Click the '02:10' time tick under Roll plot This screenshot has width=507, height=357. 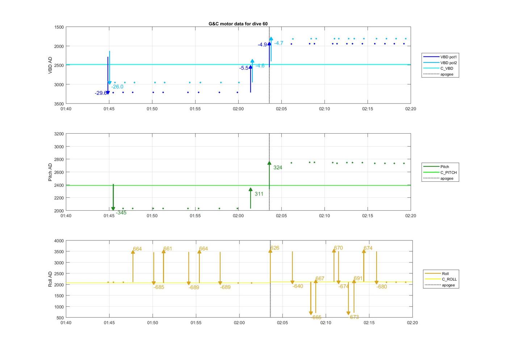pyautogui.click(x=326, y=323)
